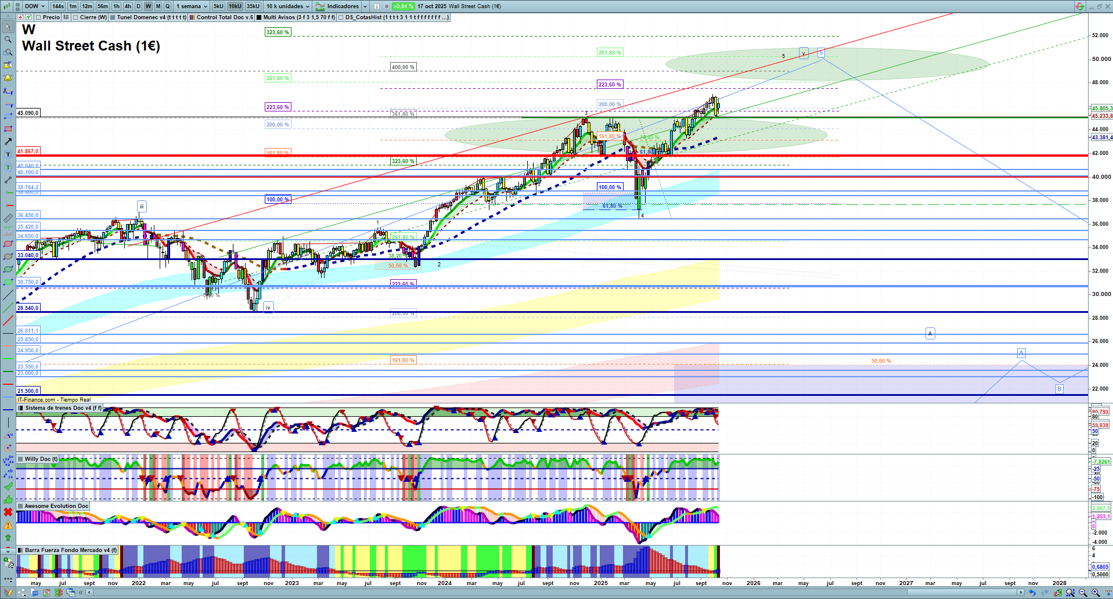Image resolution: width=1113 pixels, height=599 pixels.
Task: Select the bell-with-cursor alert tool
Action: point(8,65)
